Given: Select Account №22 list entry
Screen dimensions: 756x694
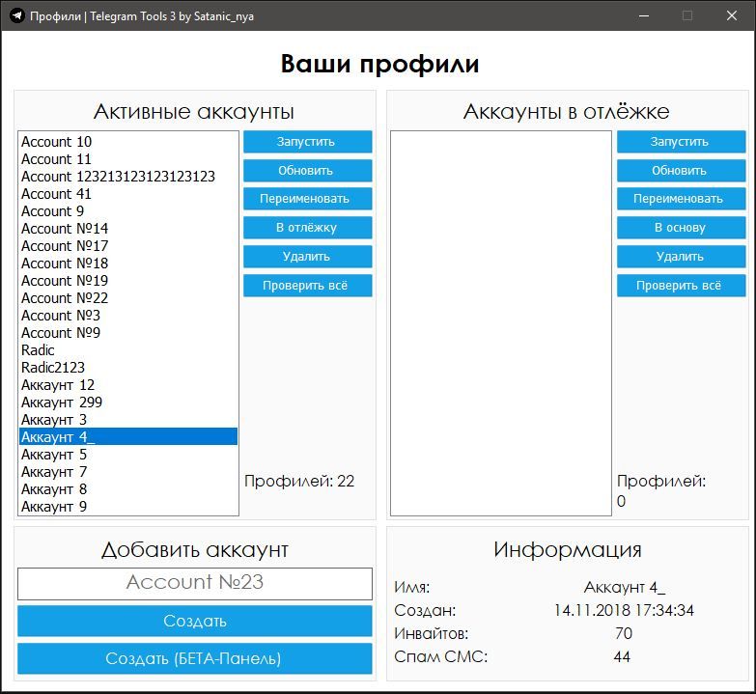Looking at the screenshot, I should click(65, 298).
